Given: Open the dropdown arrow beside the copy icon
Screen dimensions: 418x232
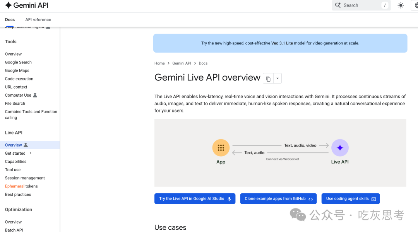Looking at the screenshot, I should 278,78.
